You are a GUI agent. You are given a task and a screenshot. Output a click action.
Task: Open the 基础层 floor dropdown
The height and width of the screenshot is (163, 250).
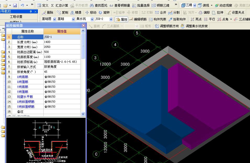pyautogui.click(x=54, y=19)
